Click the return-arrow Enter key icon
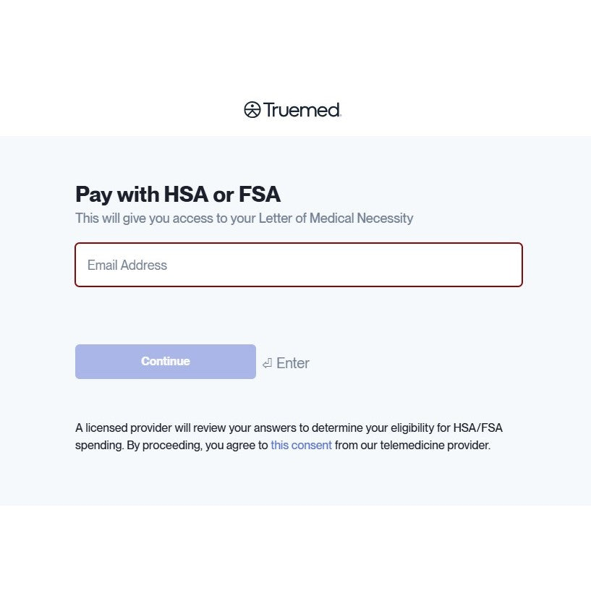The width and height of the screenshot is (591, 591). [x=267, y=363]
